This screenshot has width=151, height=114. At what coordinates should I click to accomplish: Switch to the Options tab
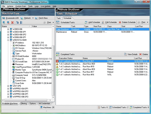tap(33, 104)
